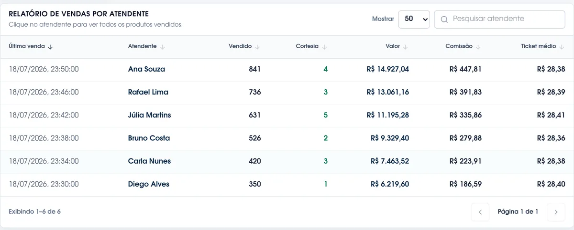Click commission R$ 279,88
Image resolution: width=574 pixels, height=230 pixels.
465,138
